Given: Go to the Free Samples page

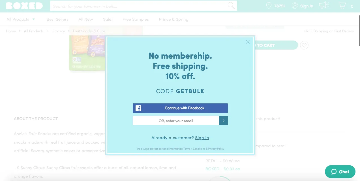Looking at the screenshot, I should [136, 19].
